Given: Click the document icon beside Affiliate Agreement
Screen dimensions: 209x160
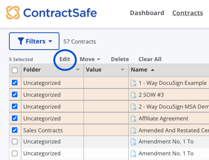Looking at the screenshot, I should click(133, 119).
